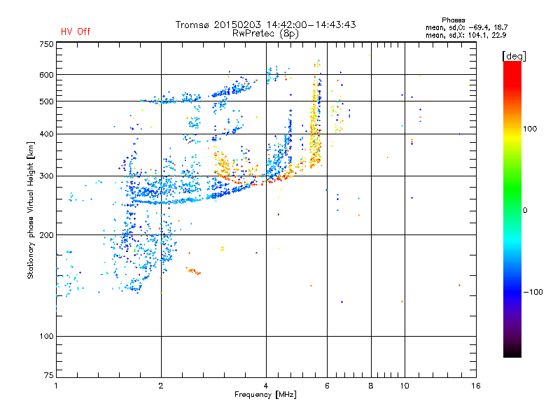Click the y-axis '200' tick label
Viewport: 560px width, 420px height.
[x=46, y=235]
